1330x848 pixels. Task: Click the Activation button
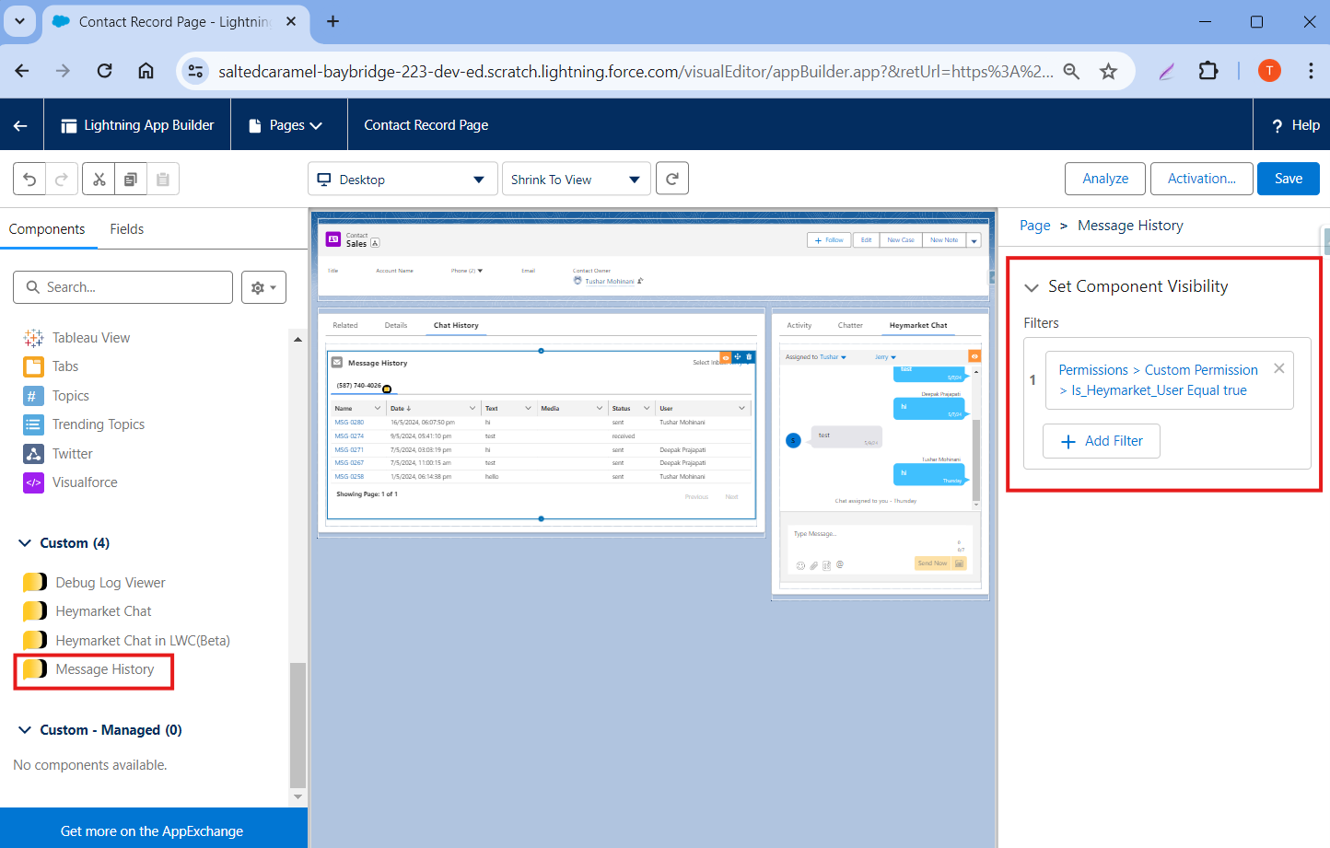click(1202, 179)
